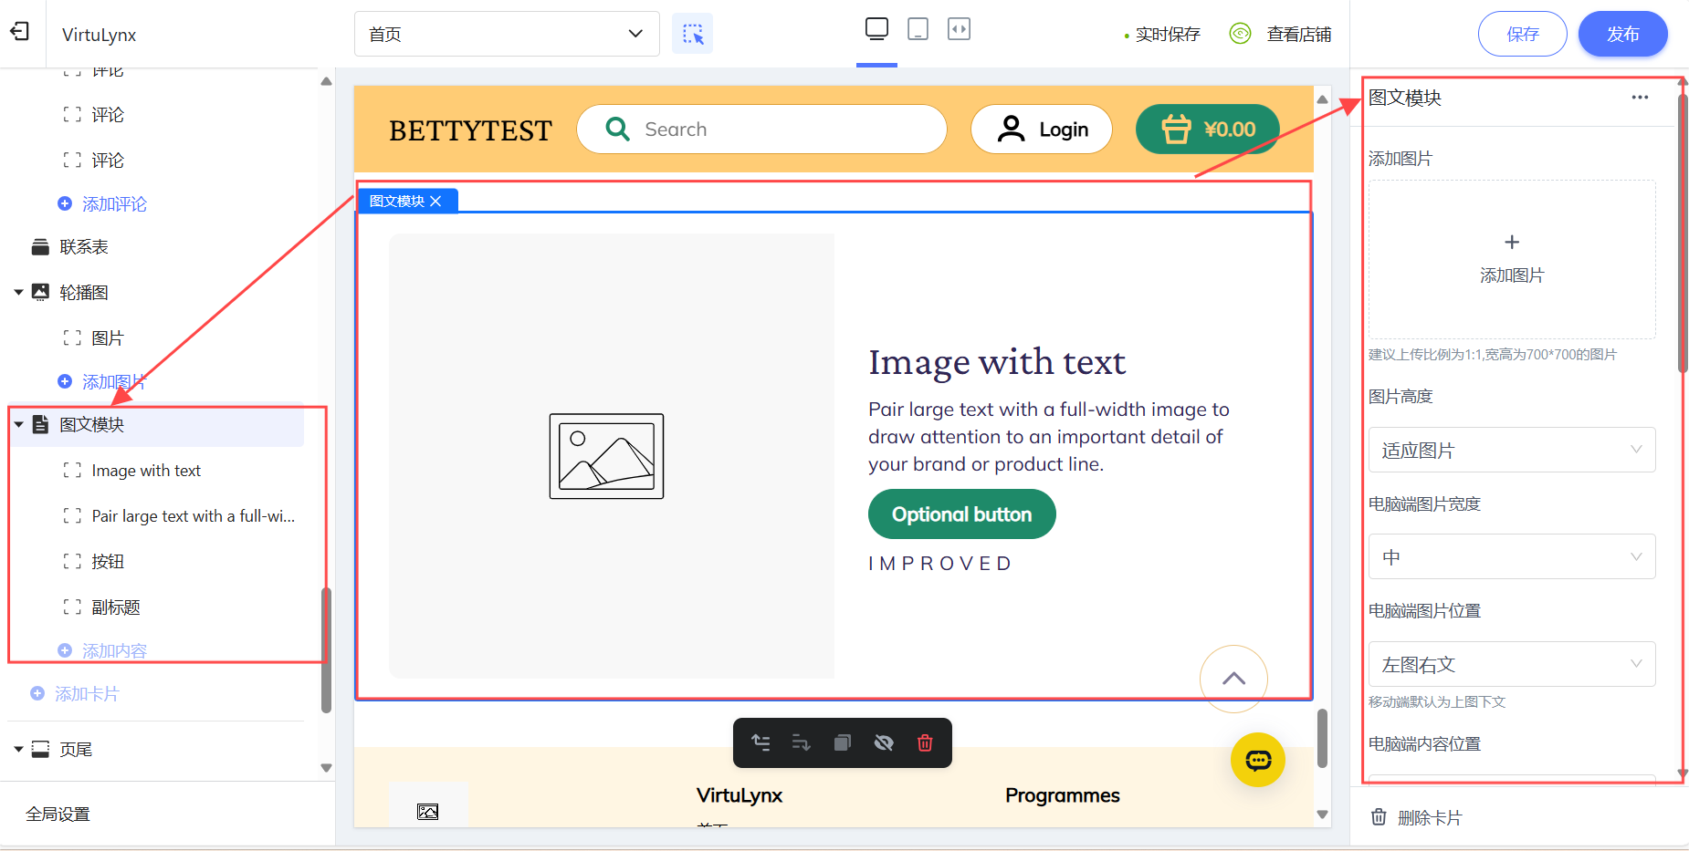Click 删除卡片 delete card button
This screenshot has height=851, width=1689.
[1416, 817]
